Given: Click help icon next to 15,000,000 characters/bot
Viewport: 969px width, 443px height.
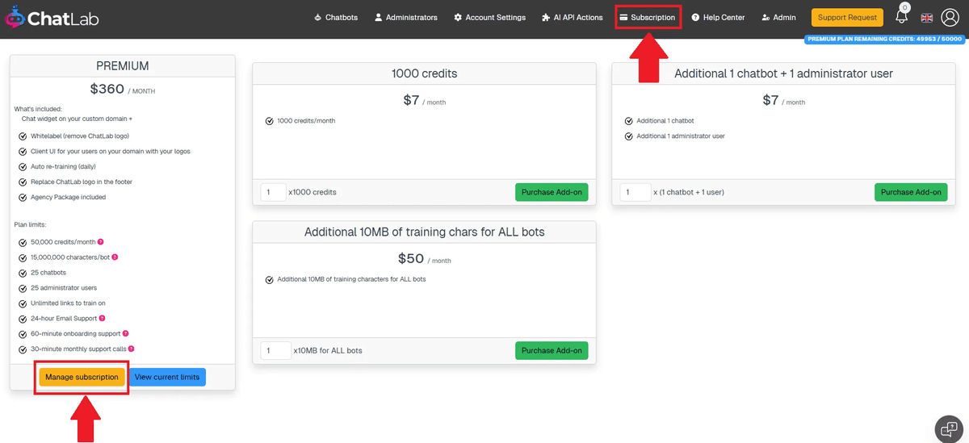Looking at the screenshot, I should point(115,257).
